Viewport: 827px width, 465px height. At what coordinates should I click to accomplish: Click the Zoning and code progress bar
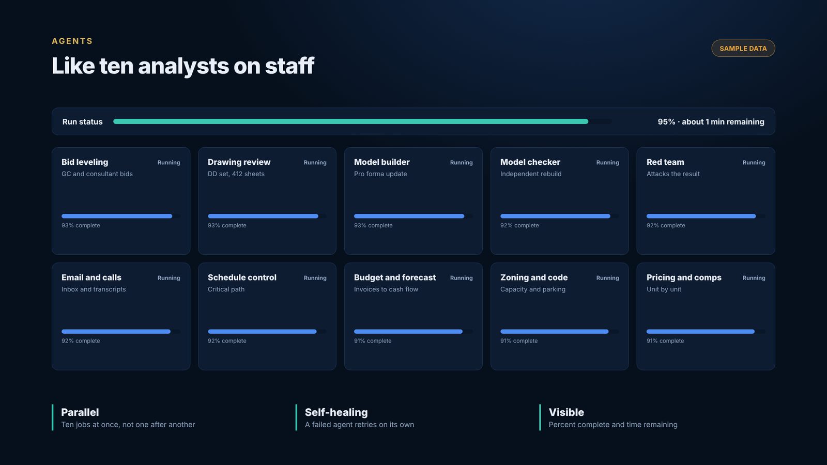pyautogui.click(x=560, y=331)
